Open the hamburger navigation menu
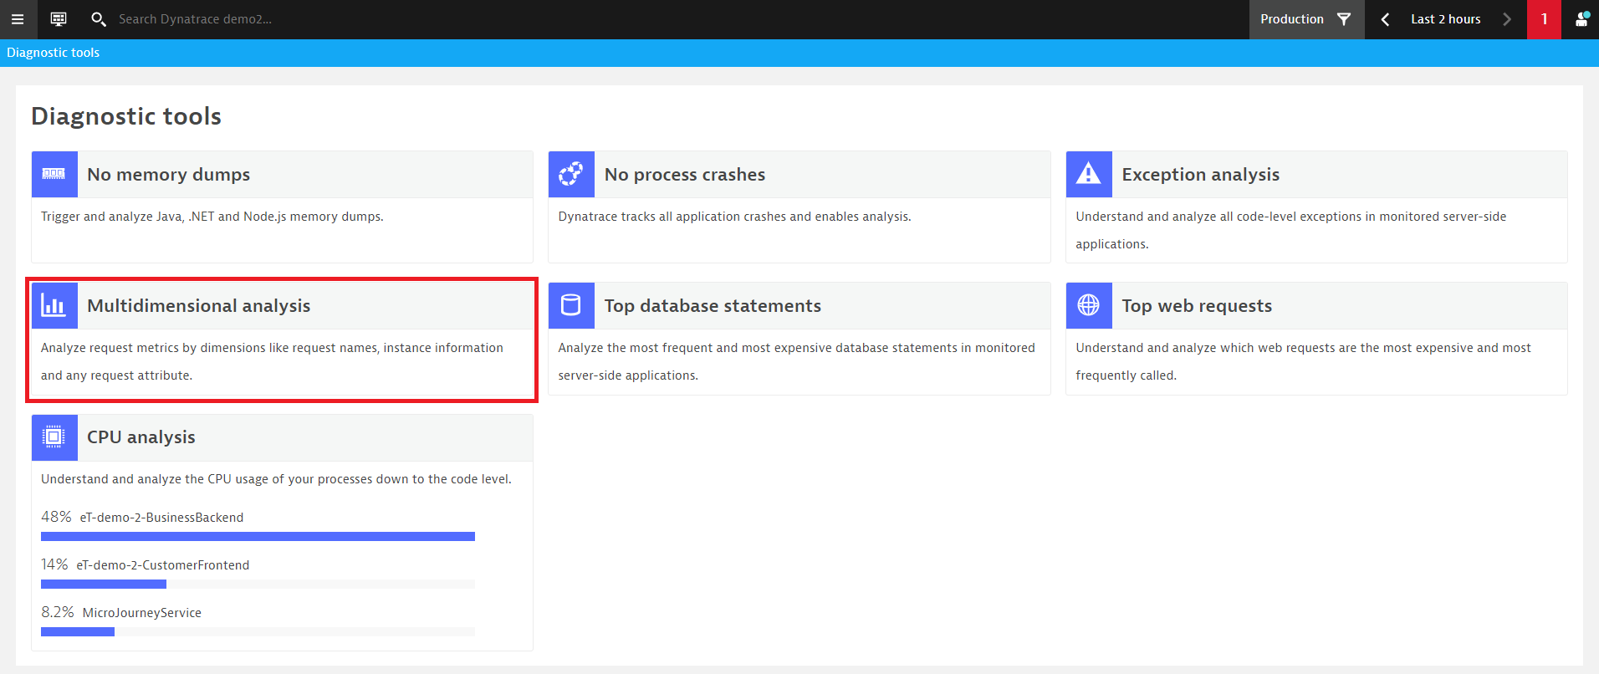 pos(17,19)
